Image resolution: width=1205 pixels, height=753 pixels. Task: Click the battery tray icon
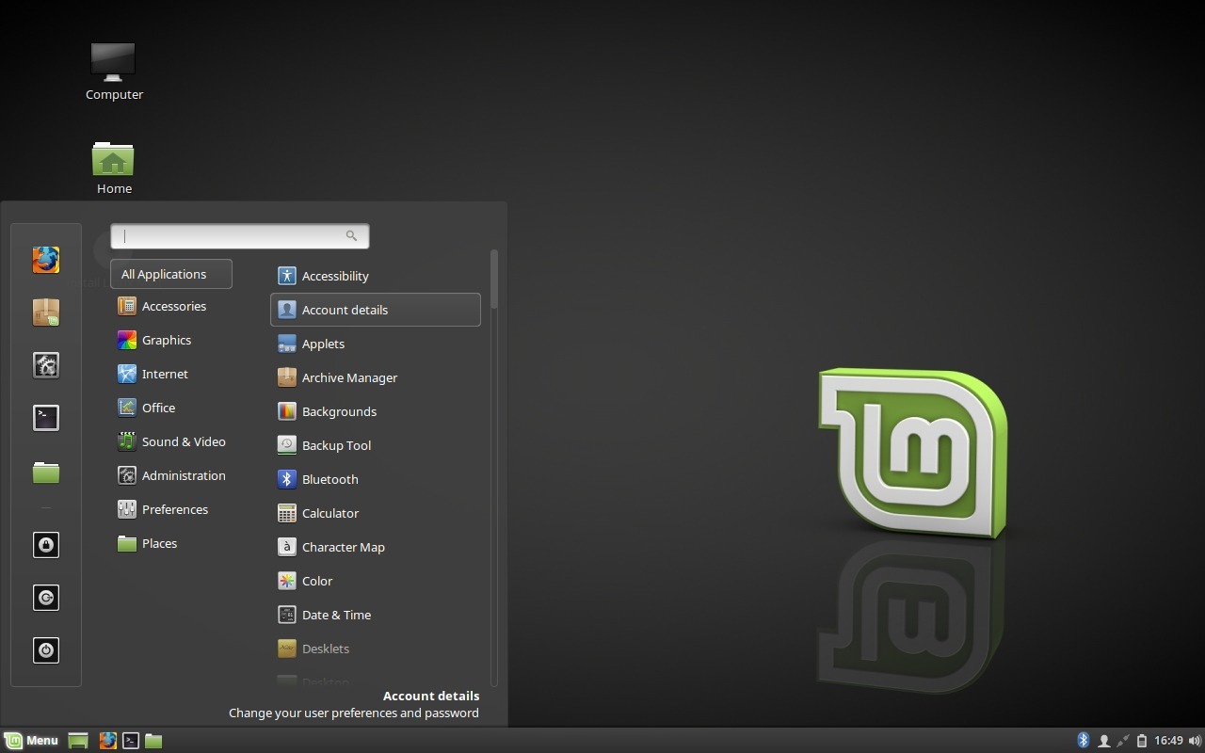click(x=1141, y=741)
